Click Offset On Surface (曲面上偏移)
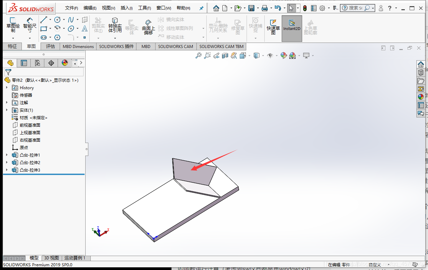428x270 pixels. pyautogui.click(x=148, y=27)
